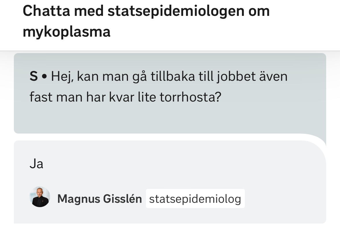Select the statsepidemiolog role badge

click(195, 198)
